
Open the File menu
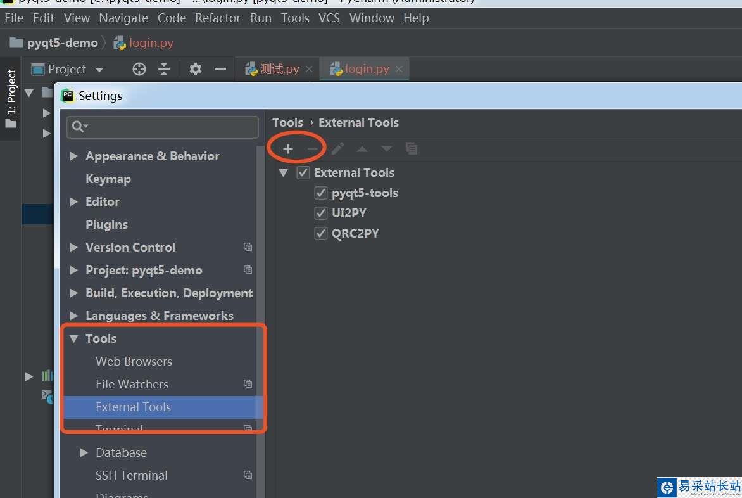point(14,18)
